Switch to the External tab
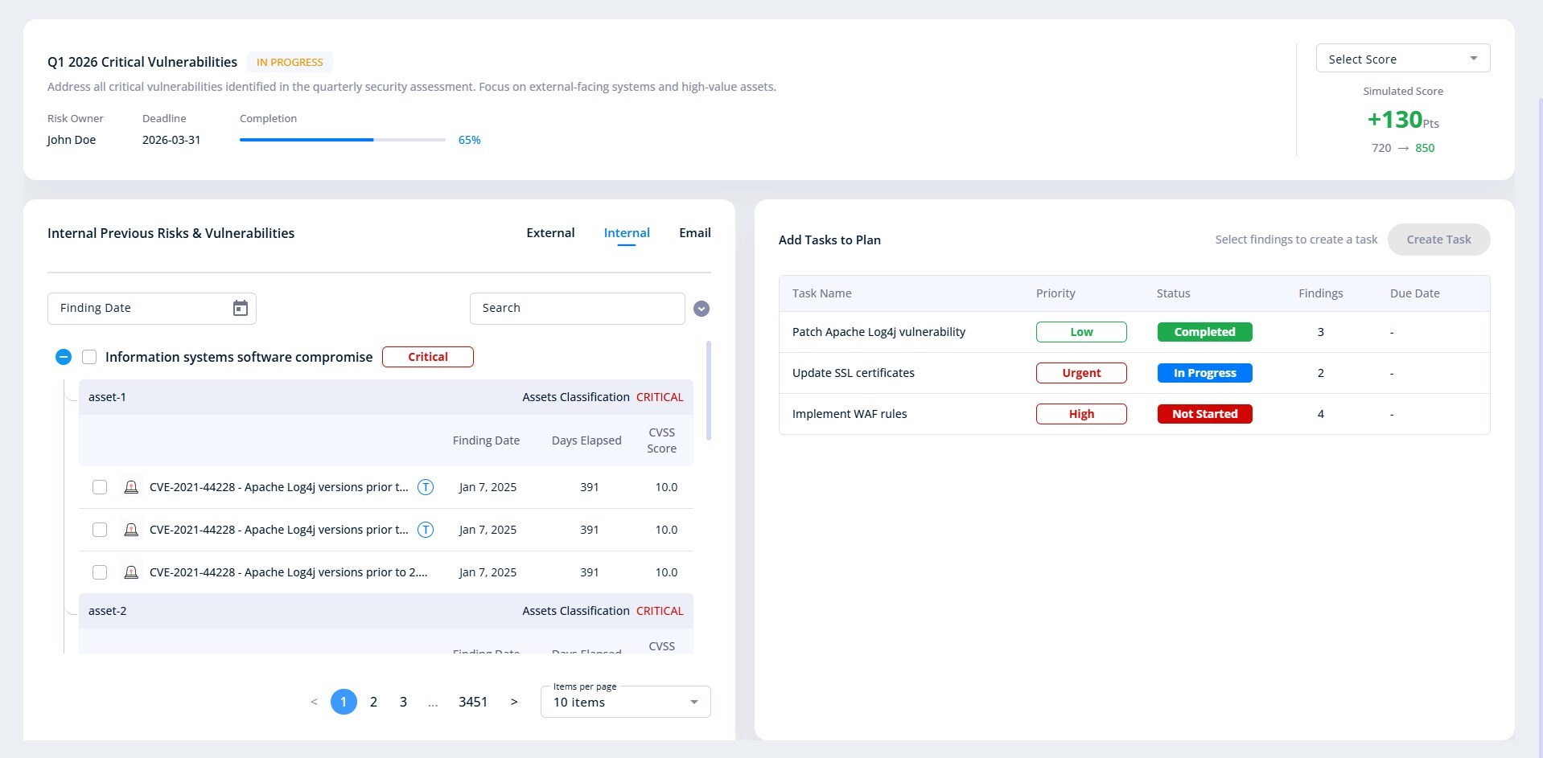 tap(550, 233)
